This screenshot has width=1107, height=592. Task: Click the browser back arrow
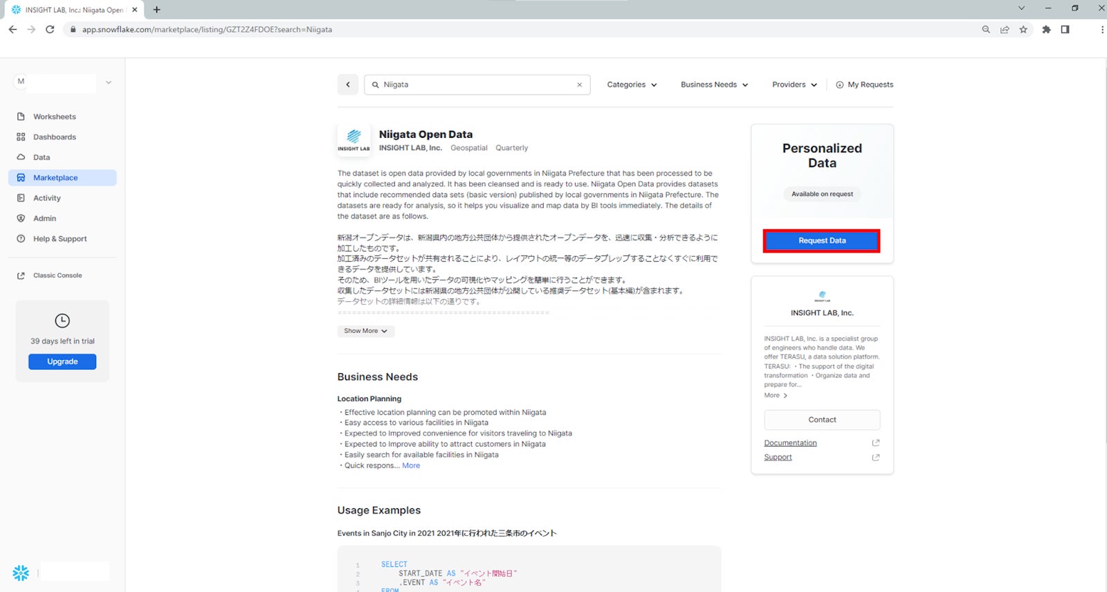tap(12, 29)
